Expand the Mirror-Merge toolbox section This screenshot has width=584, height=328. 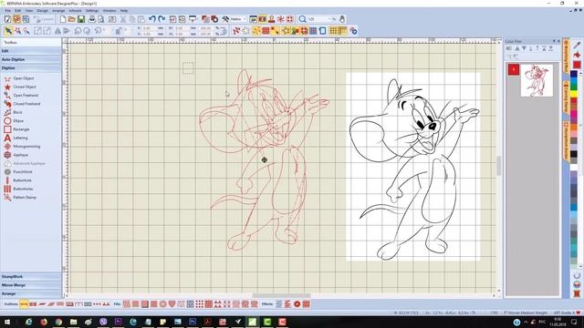coord(30,285)
